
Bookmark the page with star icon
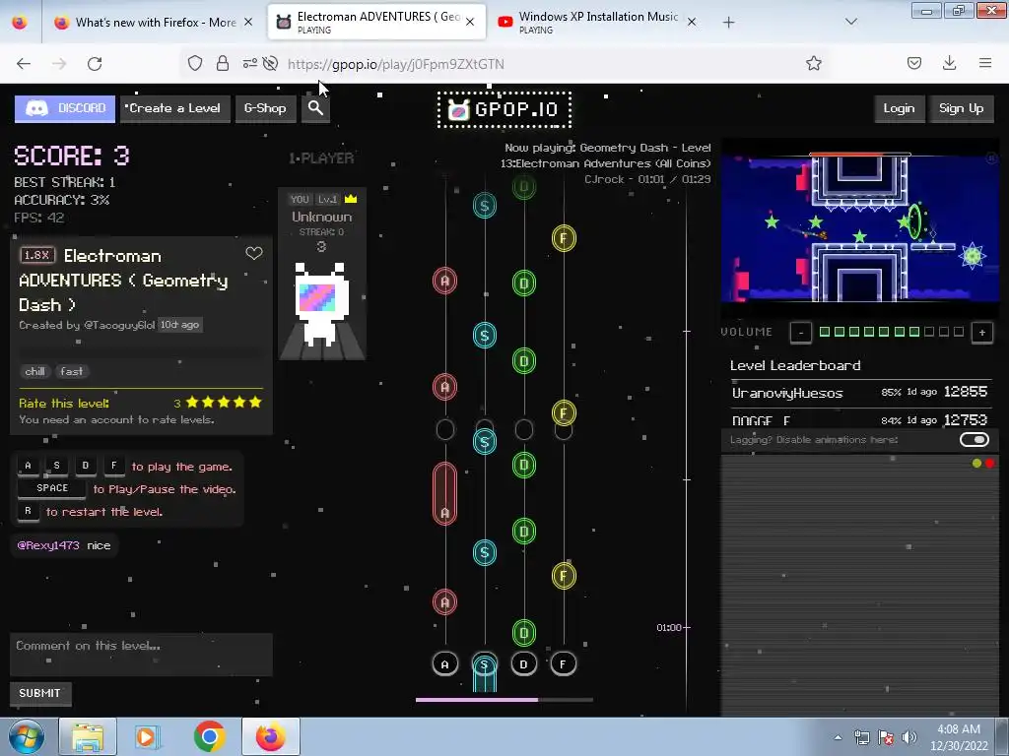click(813, 63)
